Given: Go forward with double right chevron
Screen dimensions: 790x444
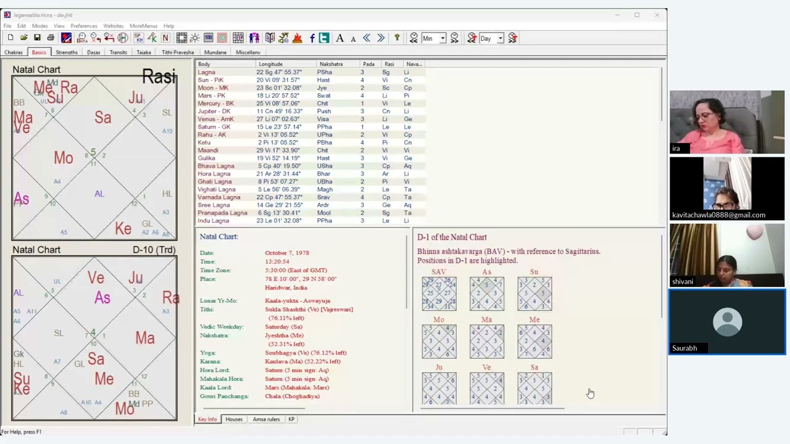Looking at the screenshot, I should coord(381,38).
